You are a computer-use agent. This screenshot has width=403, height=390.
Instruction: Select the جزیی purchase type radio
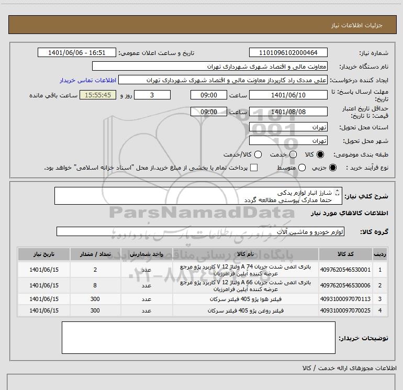[x=332, y=168]
